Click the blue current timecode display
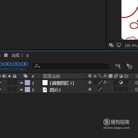Image resolution: width=138 pixels, height=138 pixels. (x=13, y=64)
